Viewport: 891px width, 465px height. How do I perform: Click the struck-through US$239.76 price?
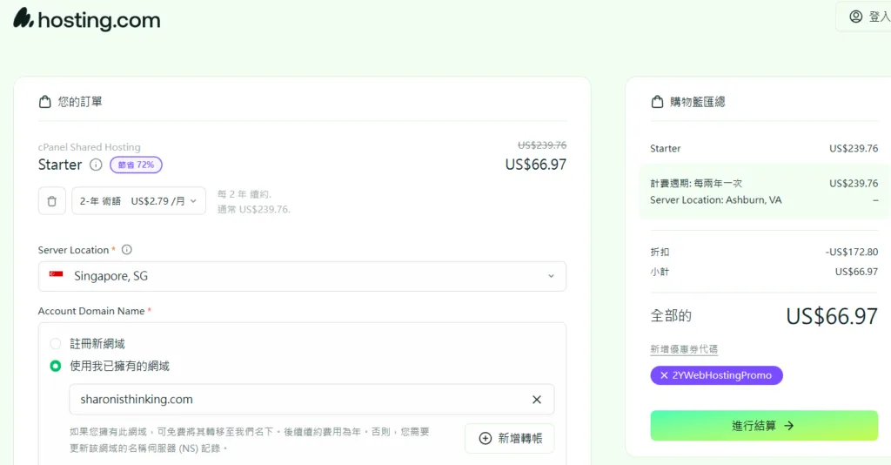coord(542,145)
